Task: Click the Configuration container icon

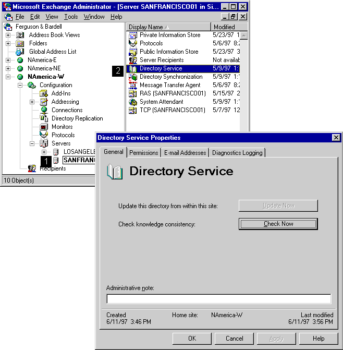Action: (32, 85)
